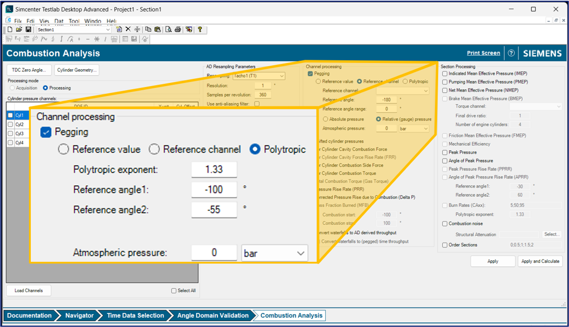This screenshot has height=327, width=569.
Task: Choose Relative (gauge) pressure radio option
Action: tap(379, 119)
